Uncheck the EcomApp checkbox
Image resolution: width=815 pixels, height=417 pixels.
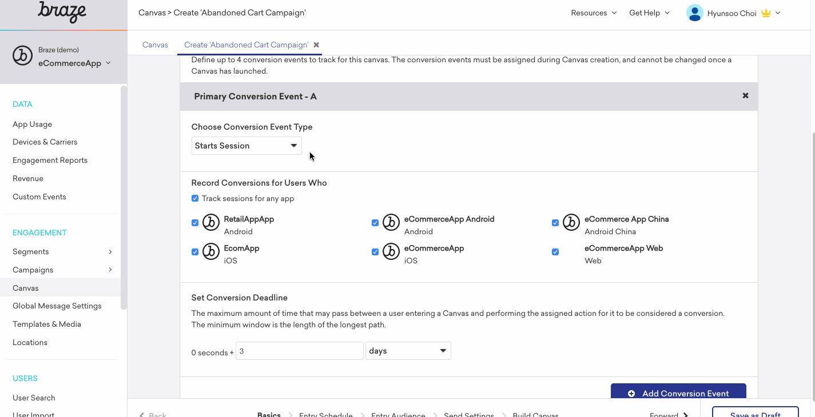pyautogui.click(x=195, y=252)
